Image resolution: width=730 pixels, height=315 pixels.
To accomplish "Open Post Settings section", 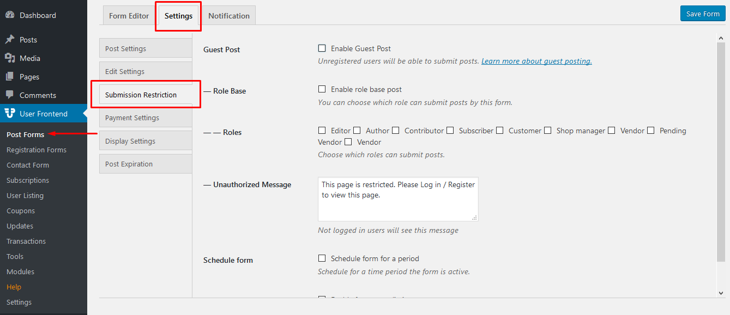I will click(146, 48).
